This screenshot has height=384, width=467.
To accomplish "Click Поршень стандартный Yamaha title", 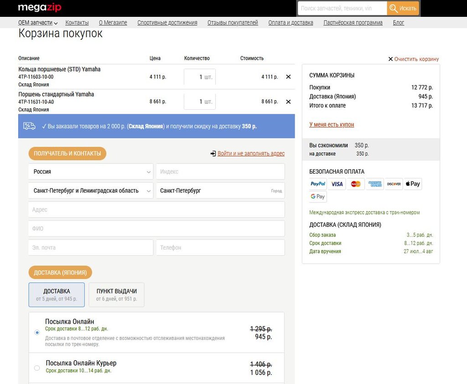I will (x=56, y=94).
